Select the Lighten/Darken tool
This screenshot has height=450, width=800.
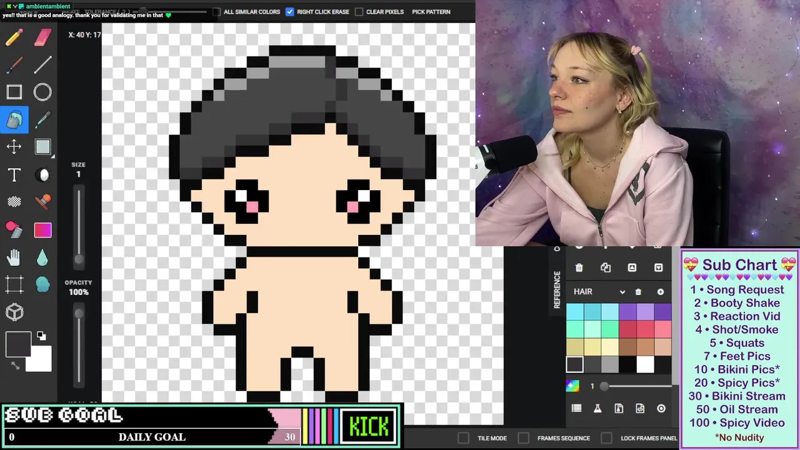[x=42, y=175]
